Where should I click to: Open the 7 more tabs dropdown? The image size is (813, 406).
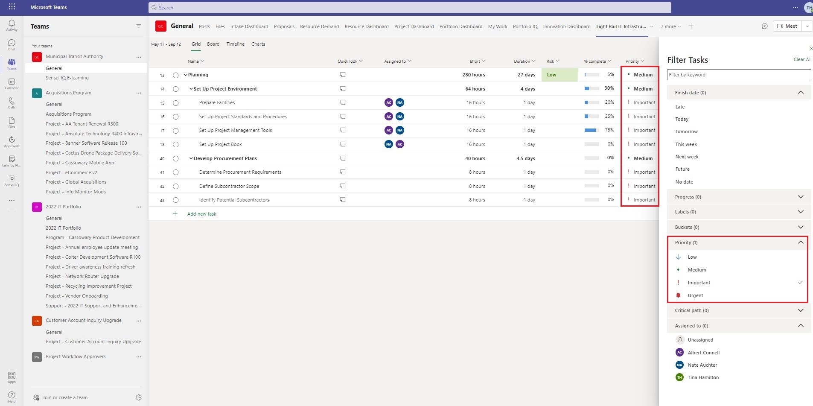coord(670,26)
